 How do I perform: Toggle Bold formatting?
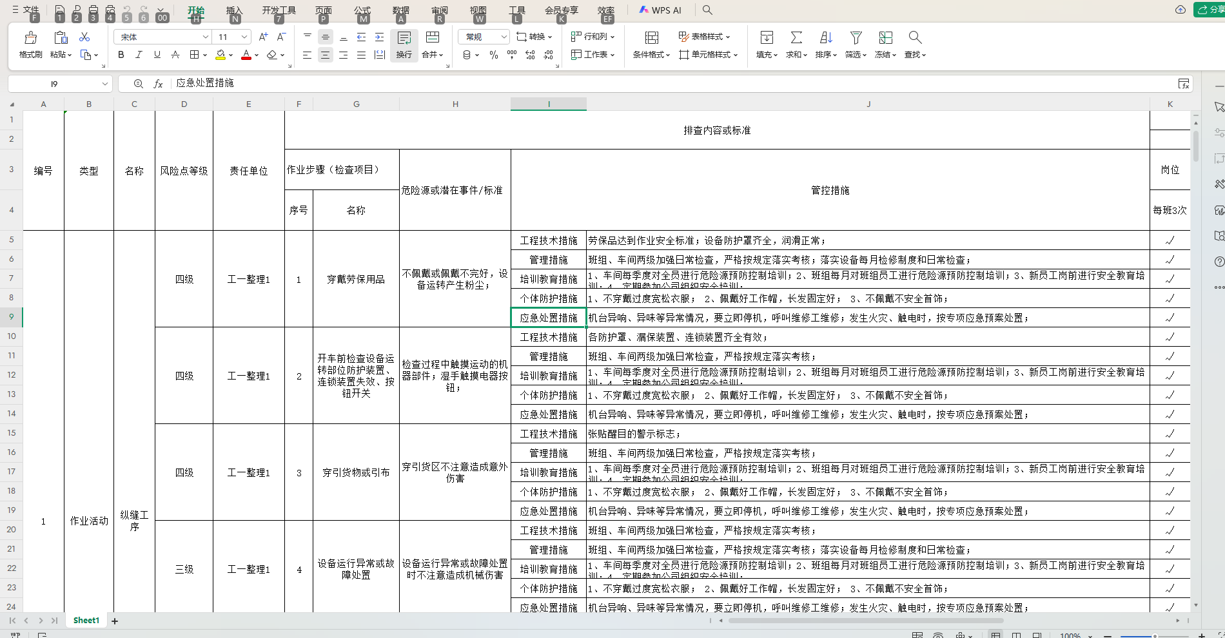pos(121,55)
